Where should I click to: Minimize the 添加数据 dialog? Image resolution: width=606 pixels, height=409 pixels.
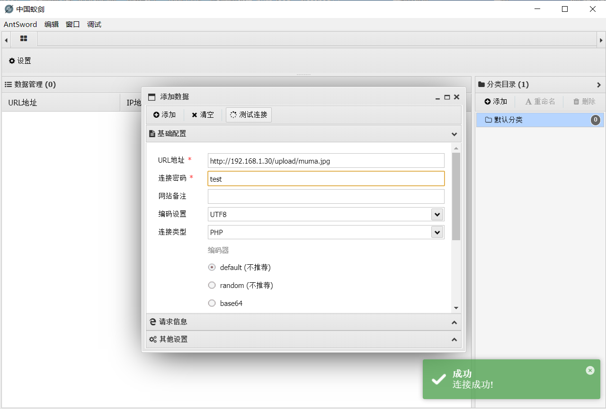click(438, 97)
